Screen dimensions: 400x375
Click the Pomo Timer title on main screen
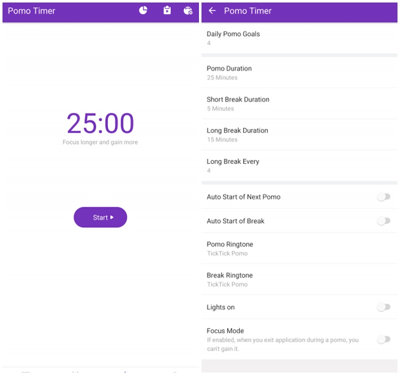pyautogui.click(x=31, y=10)
